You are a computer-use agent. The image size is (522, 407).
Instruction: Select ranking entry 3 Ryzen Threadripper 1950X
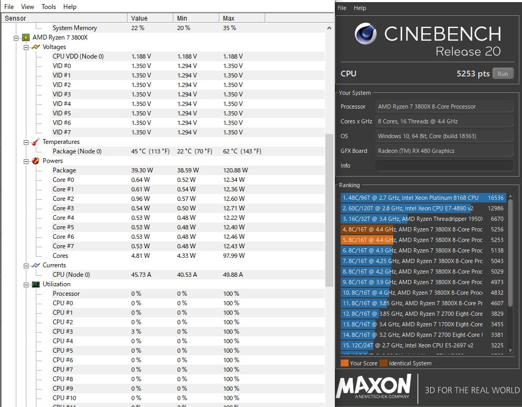(423, 219)
